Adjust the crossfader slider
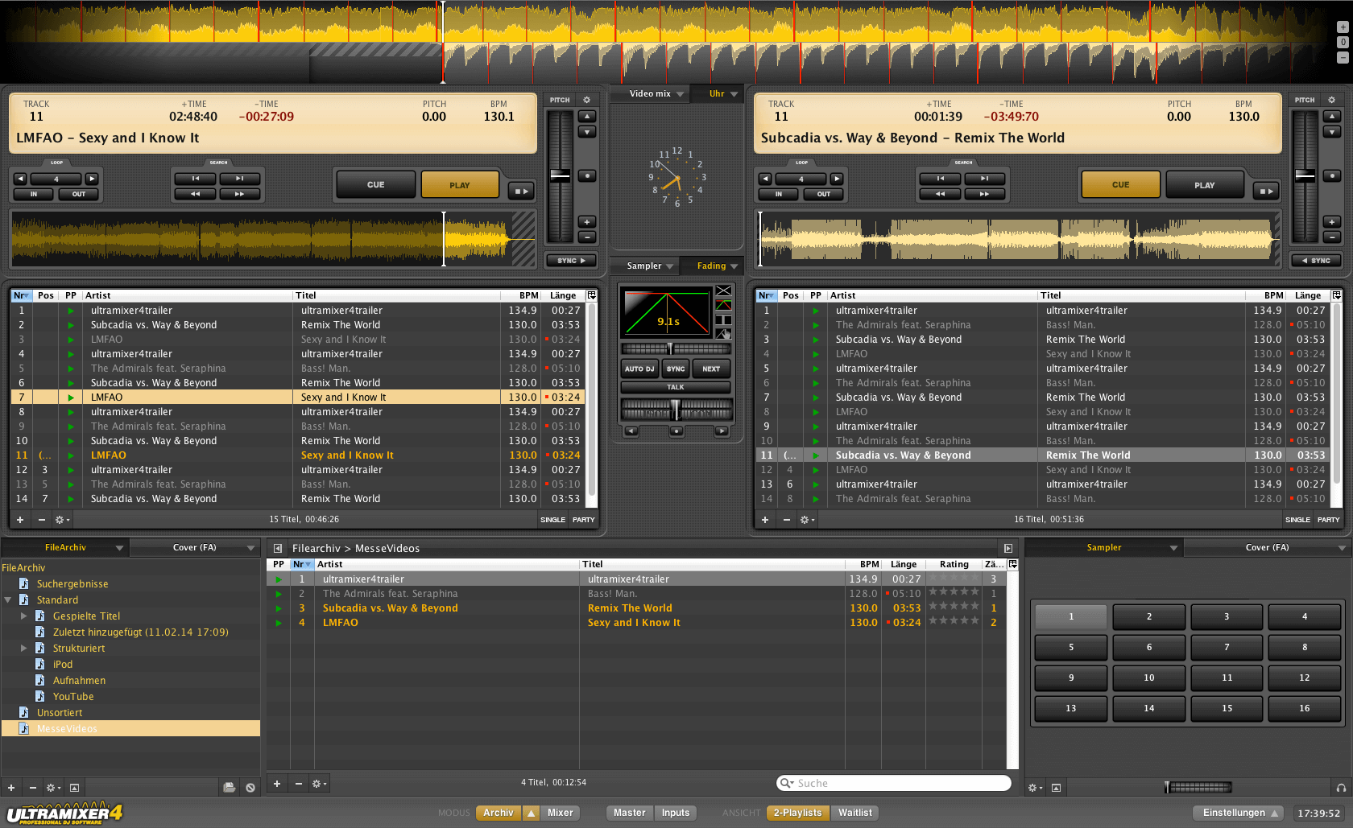 pyautogui.click(x=676, y=410)
